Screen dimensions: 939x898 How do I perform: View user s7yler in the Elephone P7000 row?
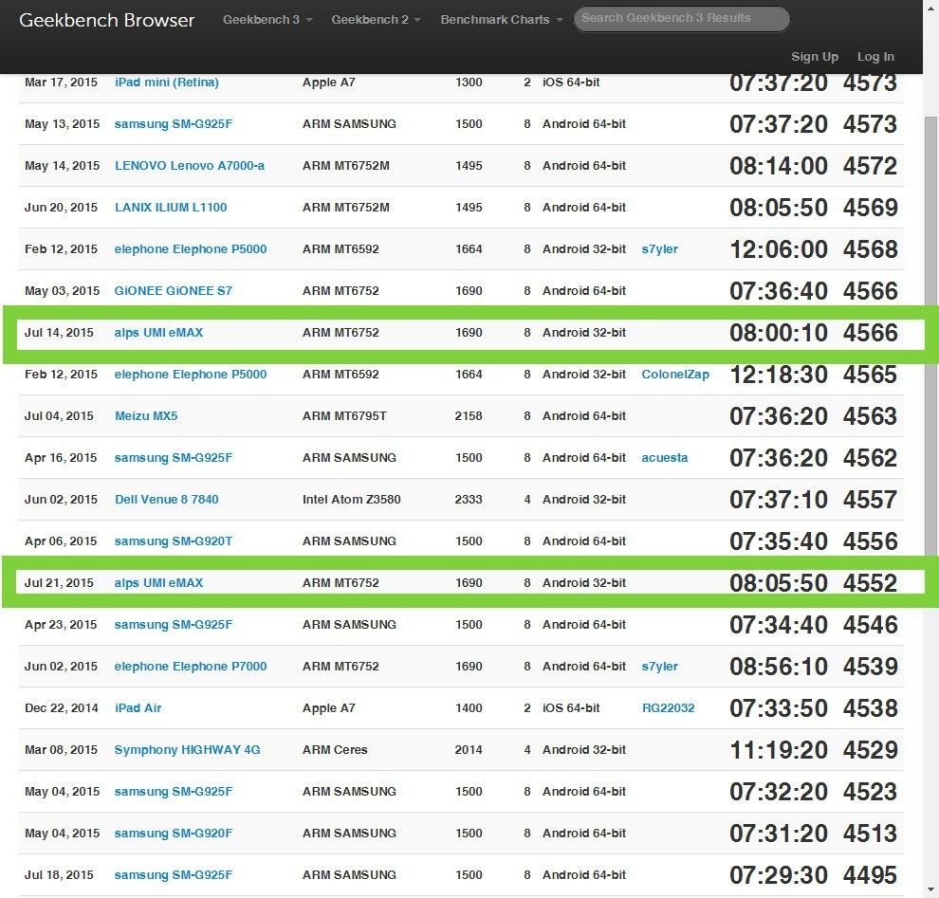659,667
